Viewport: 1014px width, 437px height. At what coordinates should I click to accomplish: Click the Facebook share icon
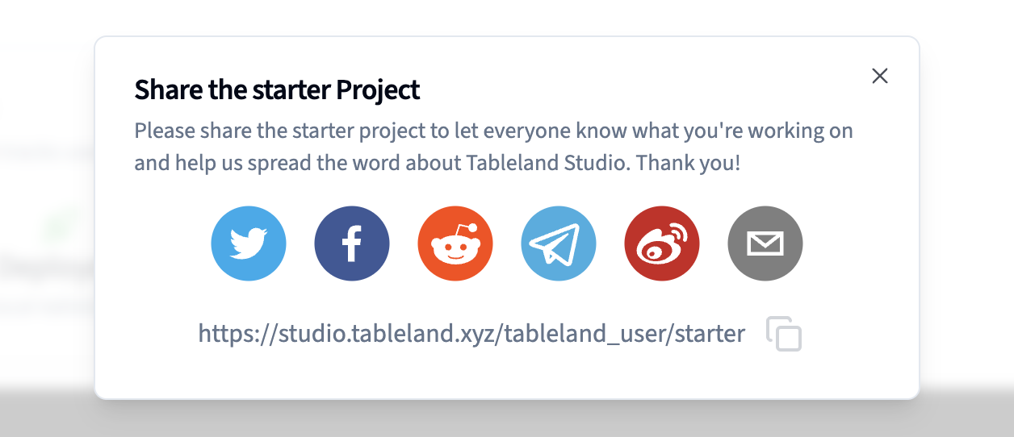coord(352,243)
